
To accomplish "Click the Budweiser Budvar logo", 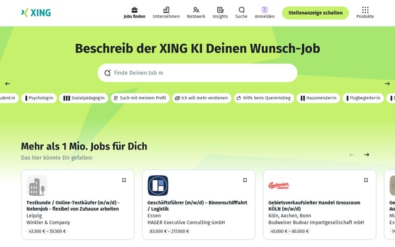I will tap(279, 185).
